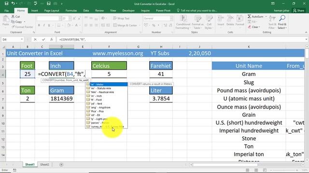Toggle italic formatting
The image size is (309, 173).
(x=44, y=25)
